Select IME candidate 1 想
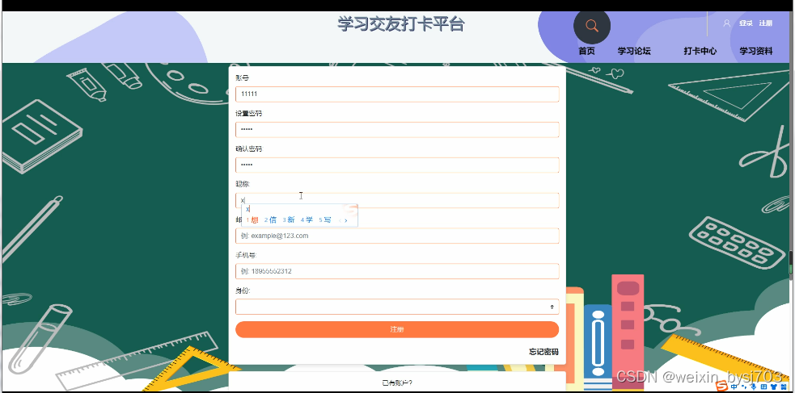 [252, 220]
